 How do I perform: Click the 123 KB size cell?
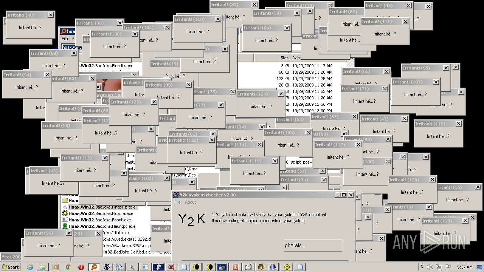[282, 79]
